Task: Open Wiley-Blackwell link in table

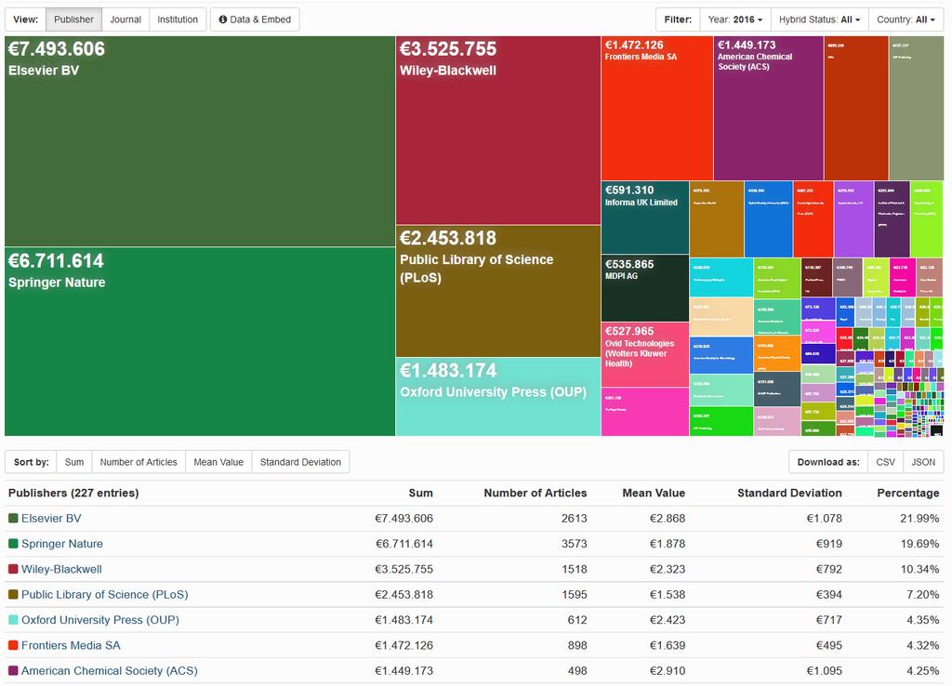Action: point(61,570)
